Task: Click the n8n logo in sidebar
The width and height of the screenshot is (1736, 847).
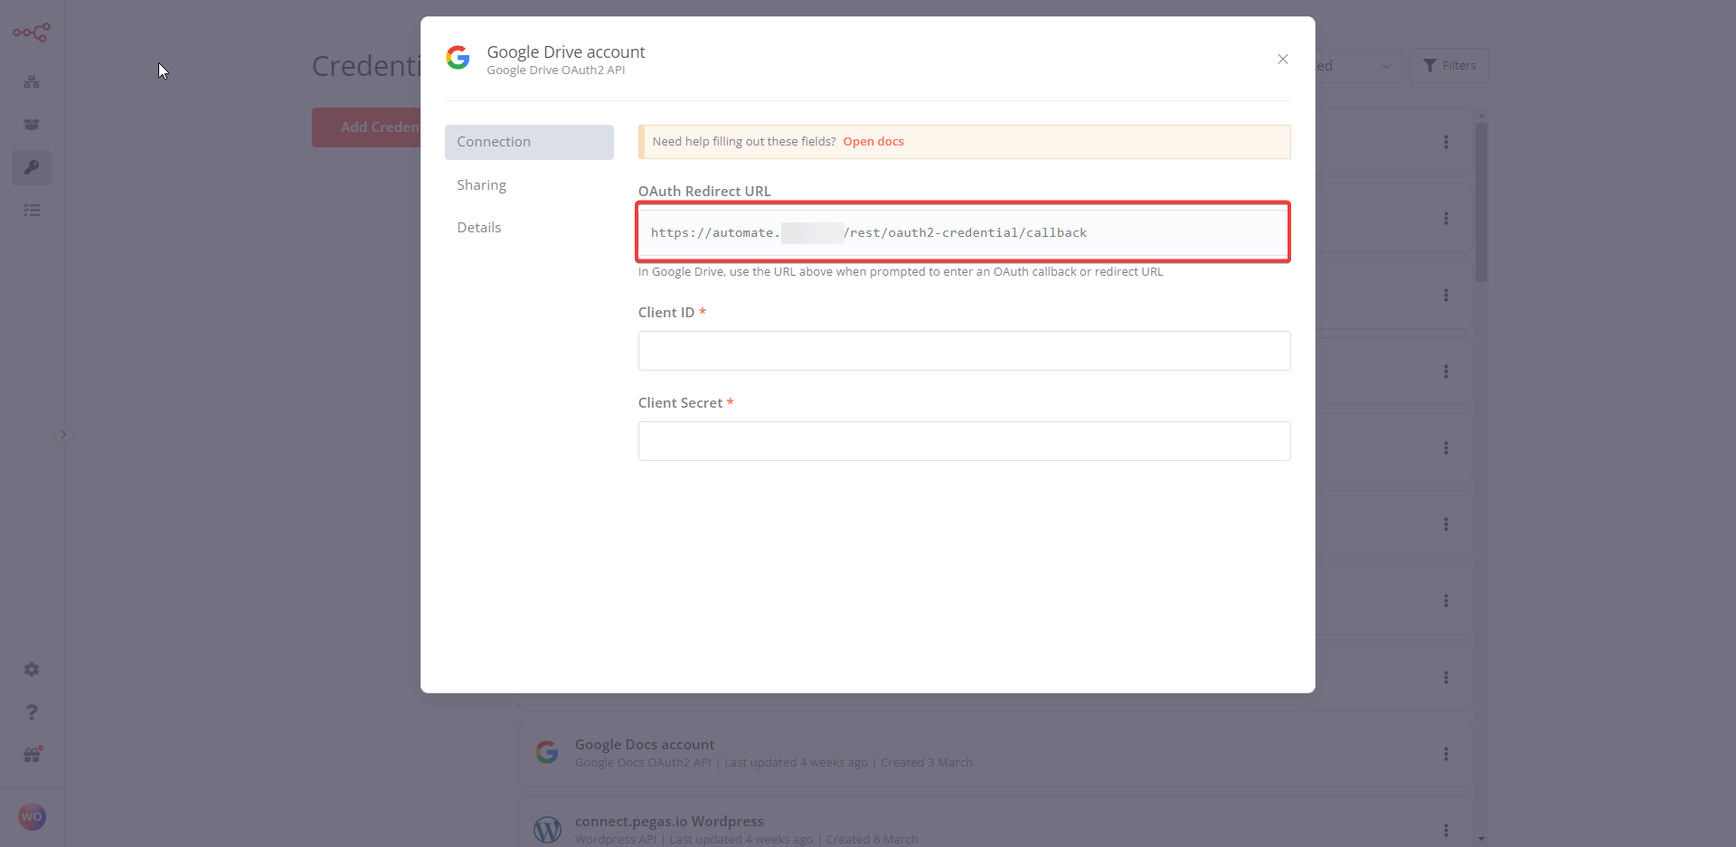Action: (x=32, y=33)
